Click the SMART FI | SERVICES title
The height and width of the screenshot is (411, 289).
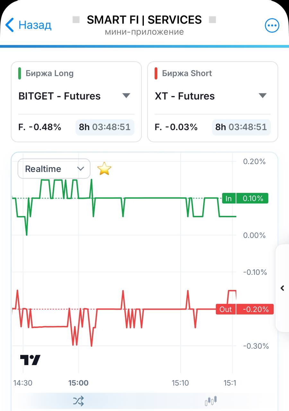coord(144,20)
